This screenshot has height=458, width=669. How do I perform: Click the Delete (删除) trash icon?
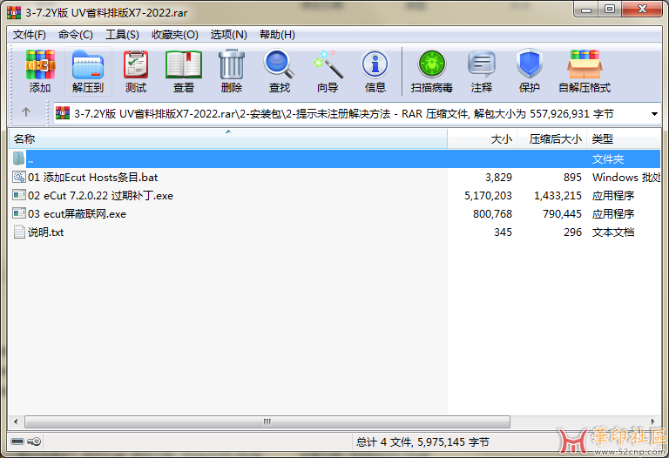pos(231,71)
